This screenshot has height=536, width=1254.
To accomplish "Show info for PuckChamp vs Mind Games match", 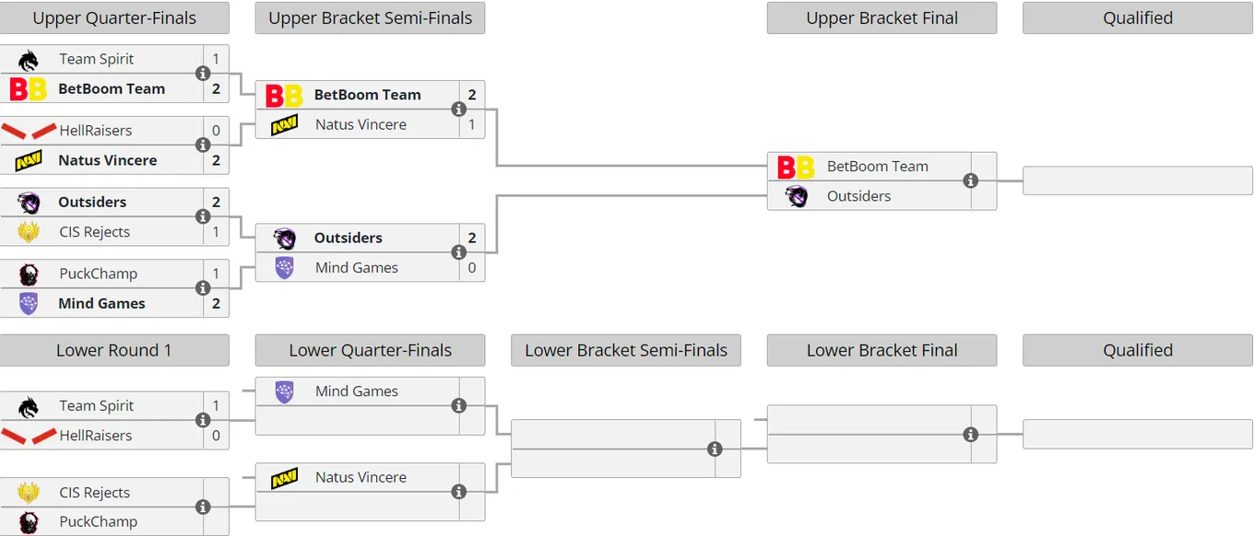I will [203, 288].
